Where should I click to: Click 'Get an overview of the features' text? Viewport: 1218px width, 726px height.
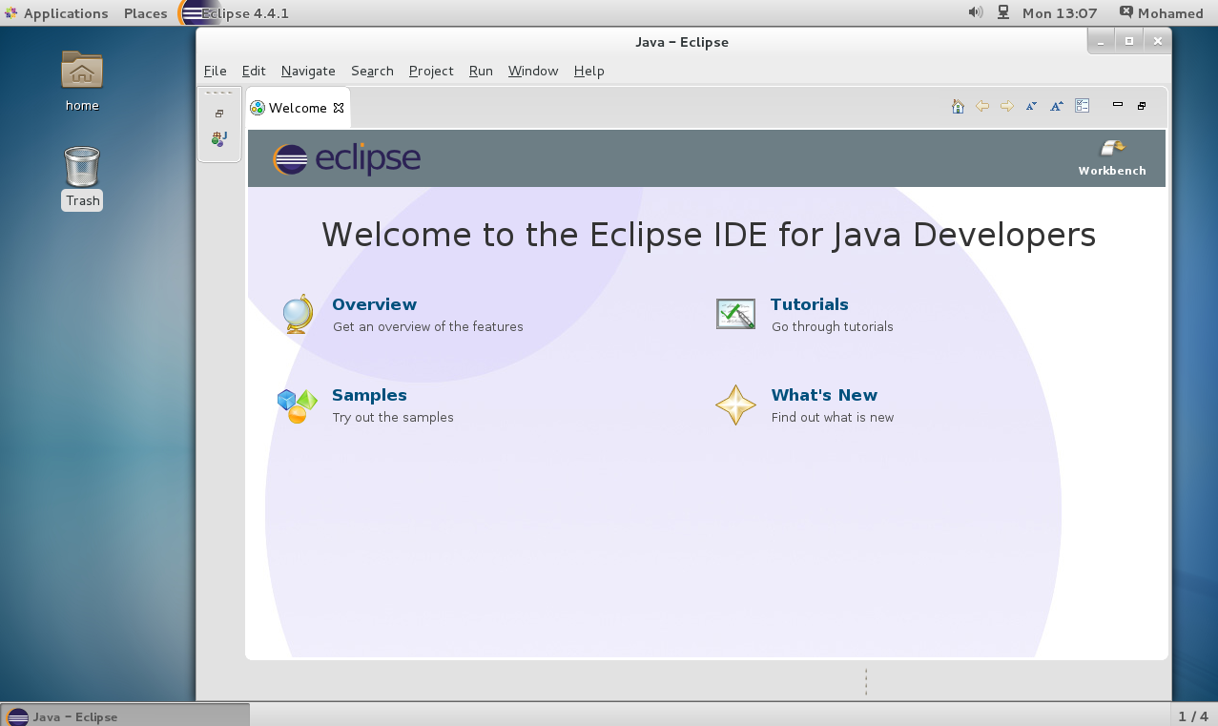[428, 326]
